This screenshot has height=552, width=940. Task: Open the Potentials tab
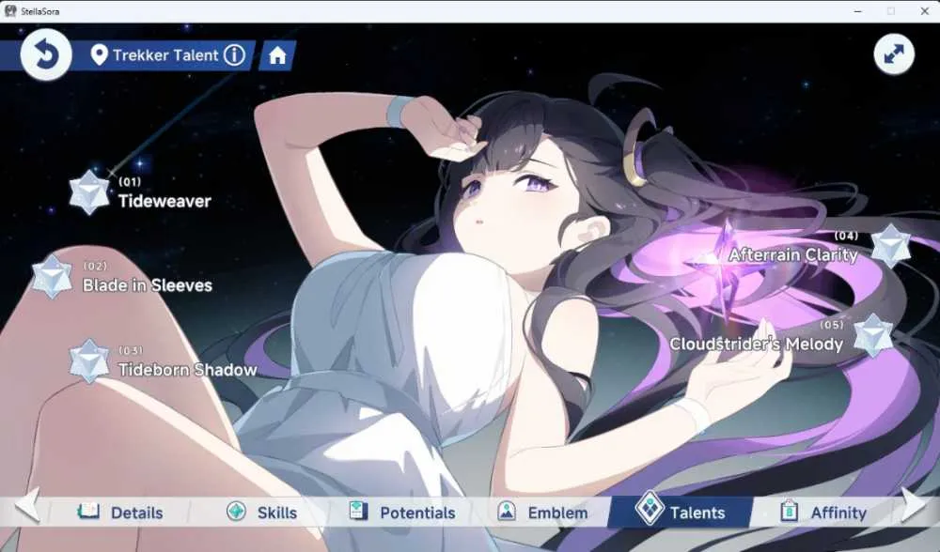pos(402,513)
